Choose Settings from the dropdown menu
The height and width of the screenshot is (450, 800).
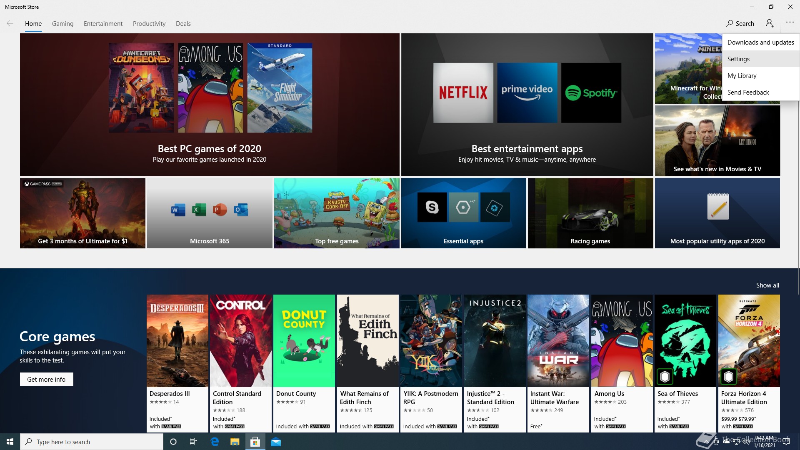760,59
